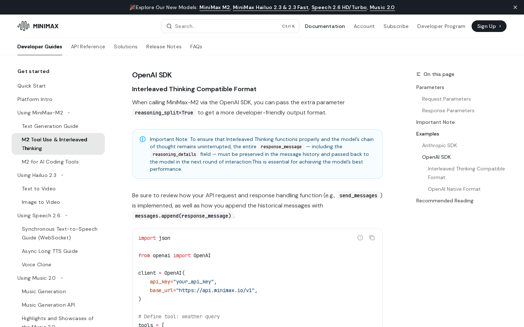
Task: Click the report issue icon on the code block
Action: [x=360, y=238]
